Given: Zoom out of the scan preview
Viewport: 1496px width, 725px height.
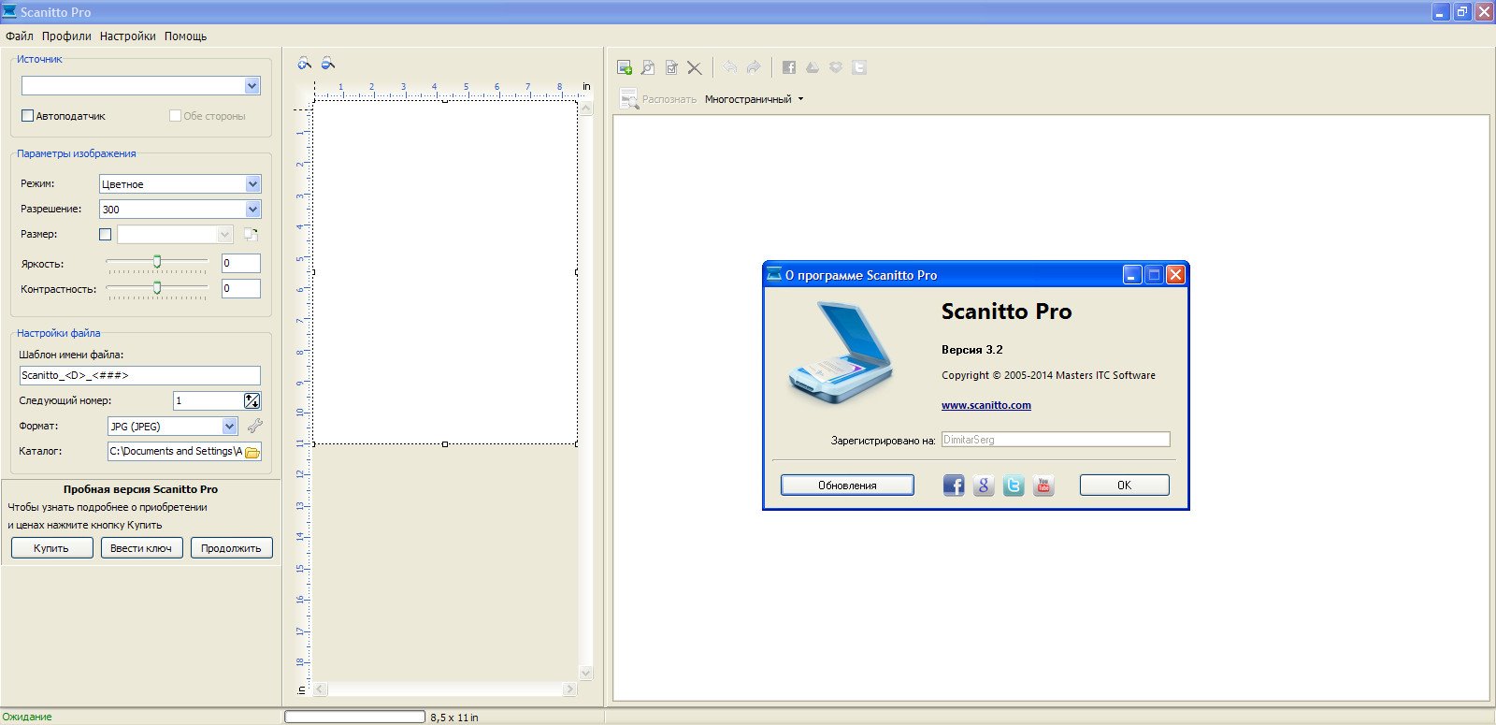Looking at the screenshot, I should tap(327, 64).
